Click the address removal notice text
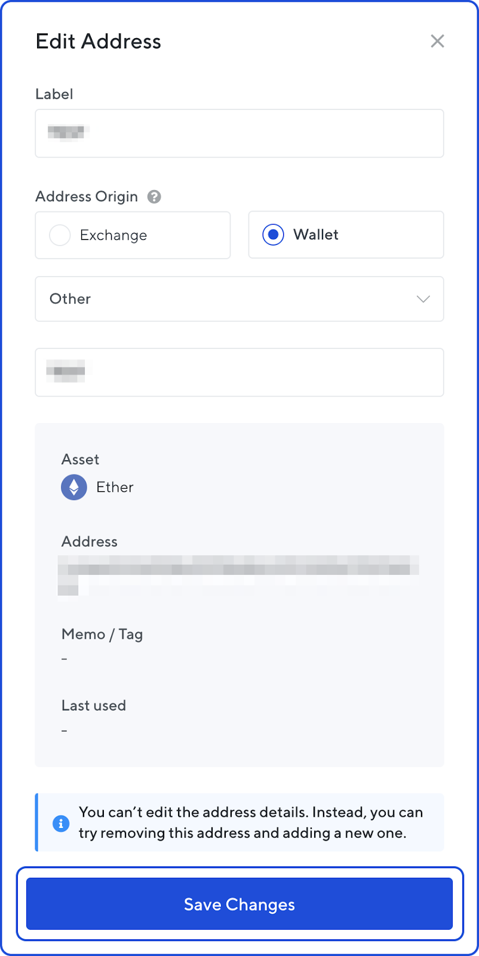 251,823
